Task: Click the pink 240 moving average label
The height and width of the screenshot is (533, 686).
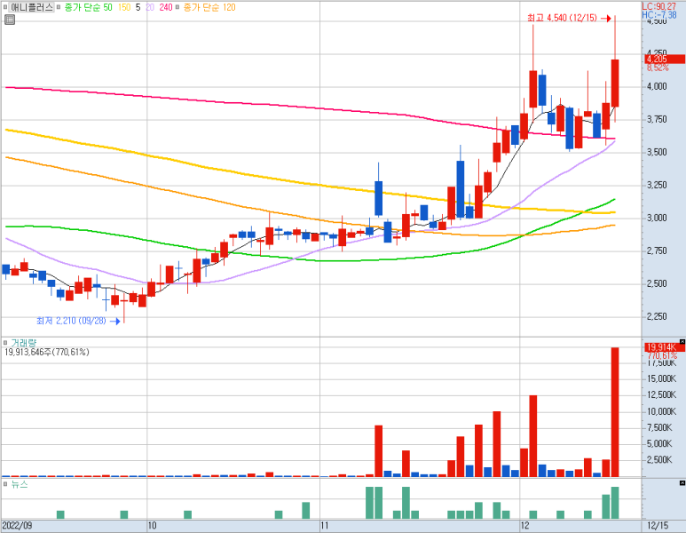Action: pos(166,7)
